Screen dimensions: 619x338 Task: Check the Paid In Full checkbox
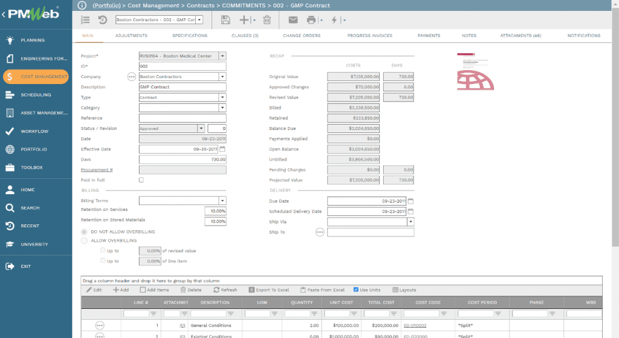tap(141, 180)
